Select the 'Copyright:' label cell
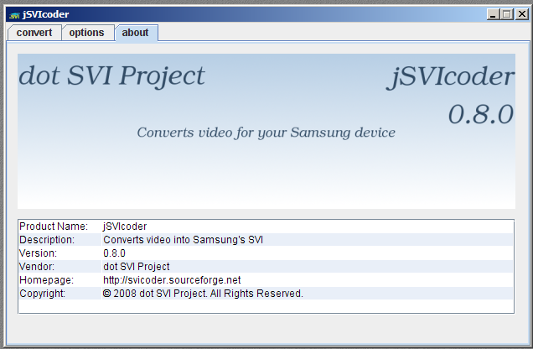 pos(60,294)
